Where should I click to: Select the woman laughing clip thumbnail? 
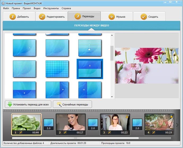coord(71,122)
